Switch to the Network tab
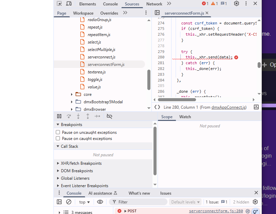Viewport: 276px width, 214px height. click(x=154, y=4)
